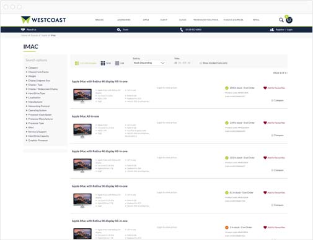Expand the Service & Support filter
Image resolution: width=313 pixels, height=240 pixels.
tap(37, 132)
